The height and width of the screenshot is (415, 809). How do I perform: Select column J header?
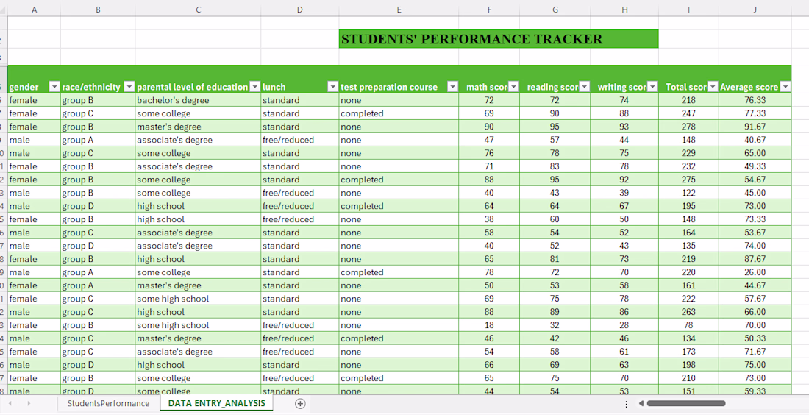coord(755,10)
